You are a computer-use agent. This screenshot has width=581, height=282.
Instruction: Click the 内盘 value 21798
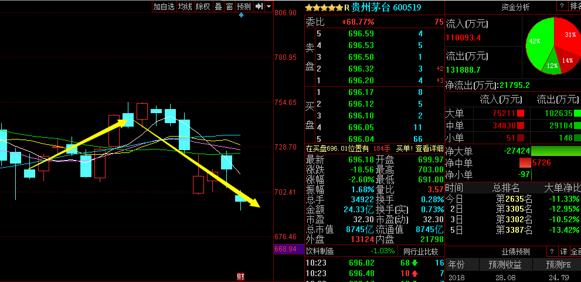(431, 239)
